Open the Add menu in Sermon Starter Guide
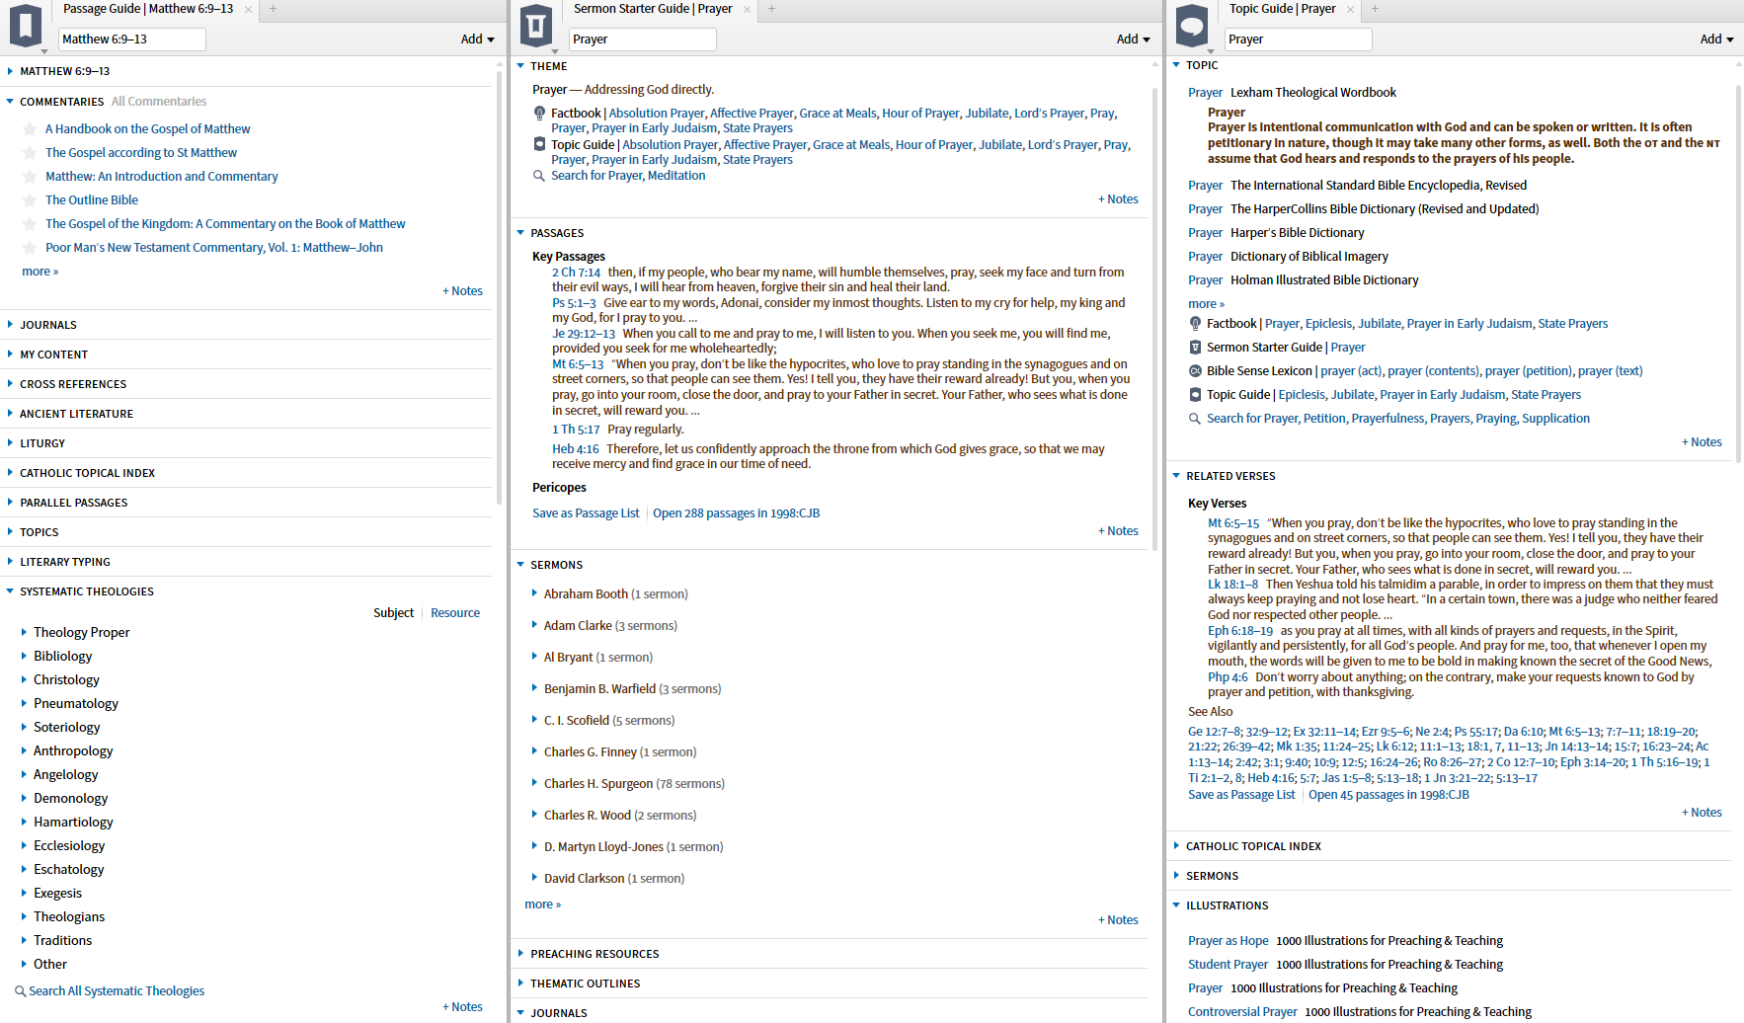Image resolution: width=1744 pixels, height=1023 pixels. tap(1134, 39)
